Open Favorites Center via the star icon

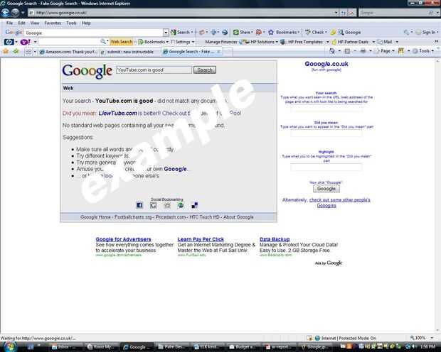pyautogui.click(x=6, y=51)
